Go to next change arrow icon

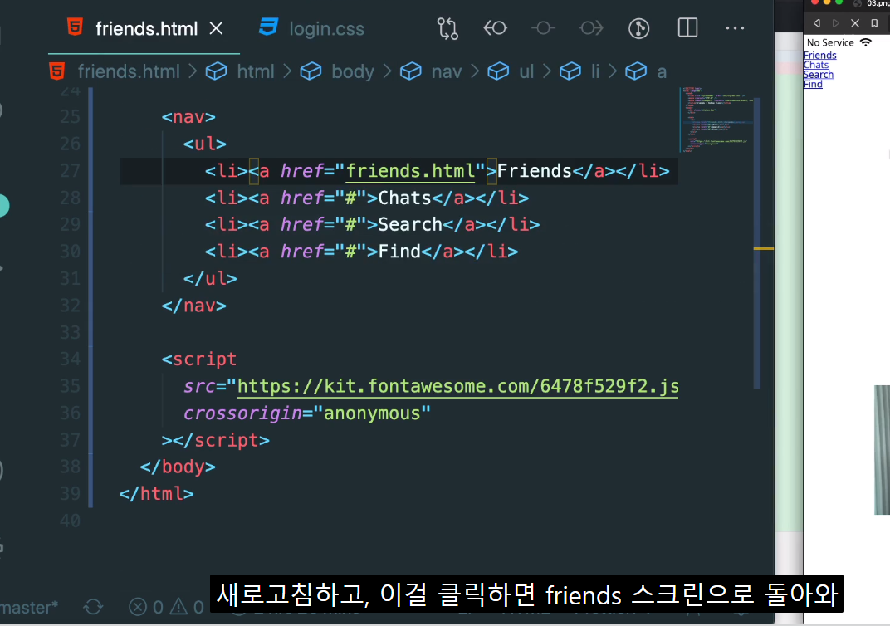(x=591, y=27)
